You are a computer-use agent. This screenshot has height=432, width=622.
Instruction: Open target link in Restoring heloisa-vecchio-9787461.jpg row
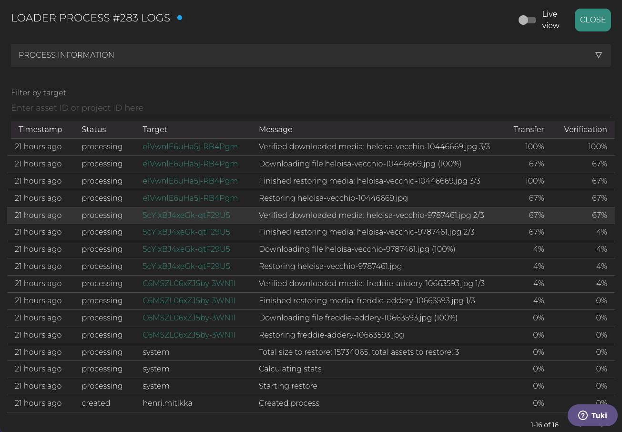pos(186,266)
